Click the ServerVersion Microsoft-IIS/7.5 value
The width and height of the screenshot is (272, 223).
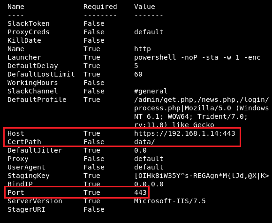point(170,201)
